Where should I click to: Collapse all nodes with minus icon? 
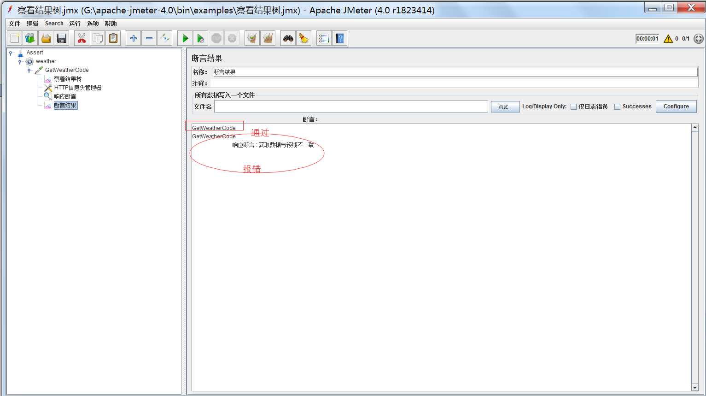pos(149,38)
